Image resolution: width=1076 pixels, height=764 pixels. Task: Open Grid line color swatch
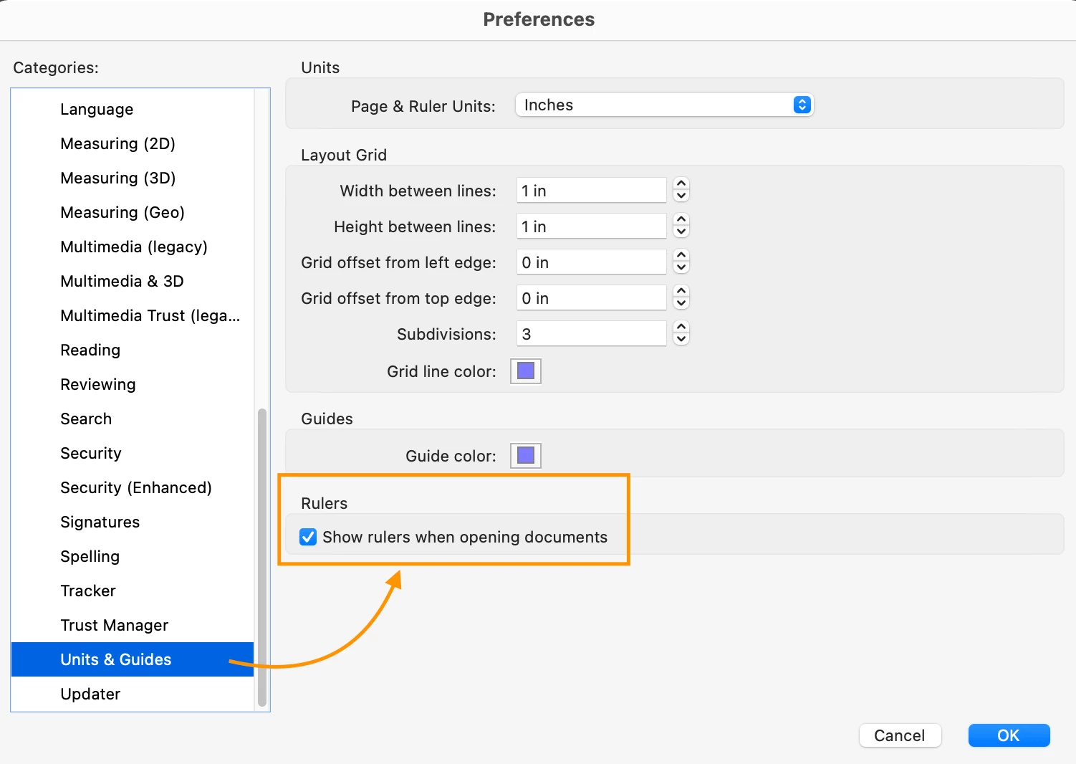[x=525, y=371]
